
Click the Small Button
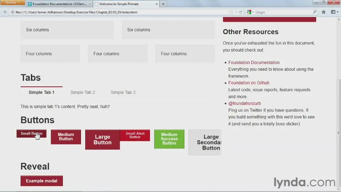(32, 133)
